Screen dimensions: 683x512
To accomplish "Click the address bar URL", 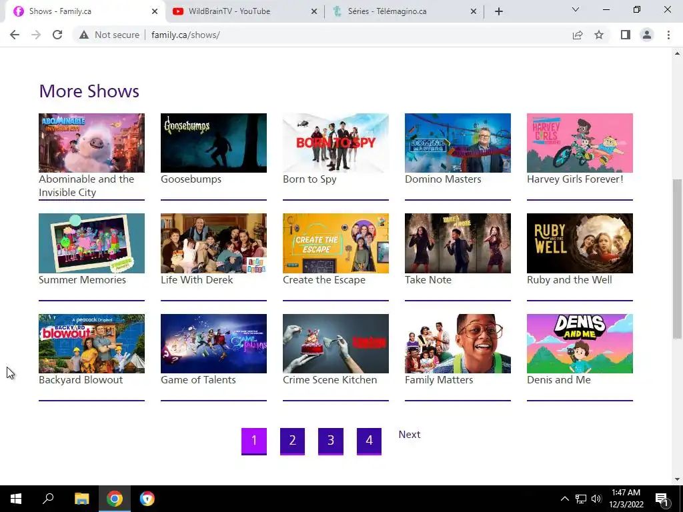I will [x=185, y=35].
